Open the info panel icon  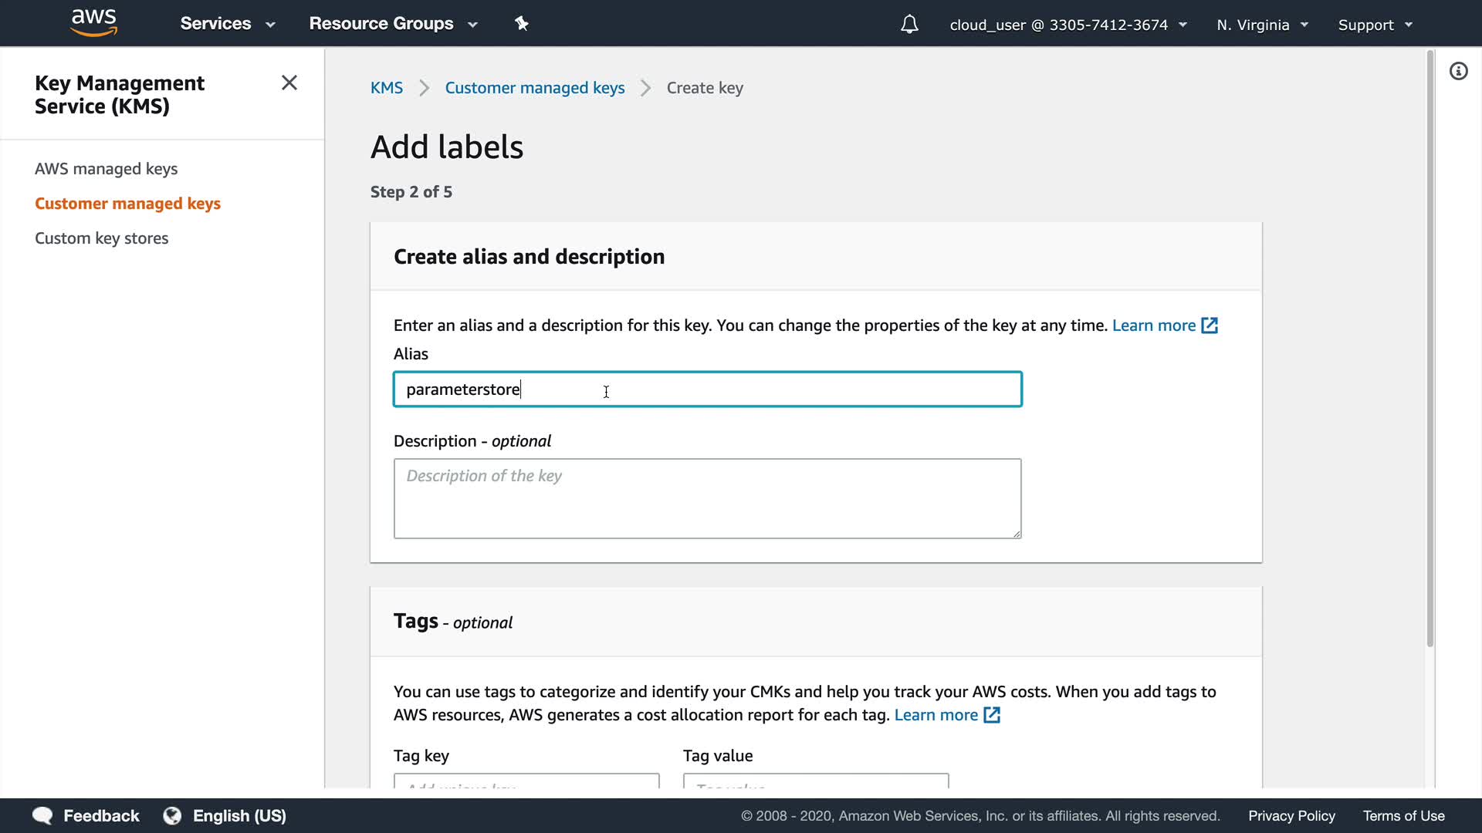(1458, 72)
